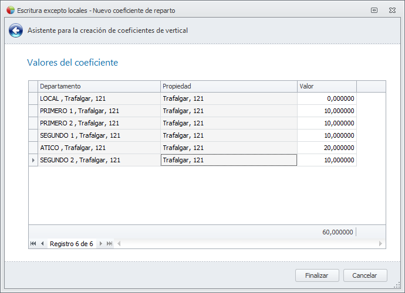Click the Valor column header
This screenshot has width=405, height=293.
(x=326, y=86)
